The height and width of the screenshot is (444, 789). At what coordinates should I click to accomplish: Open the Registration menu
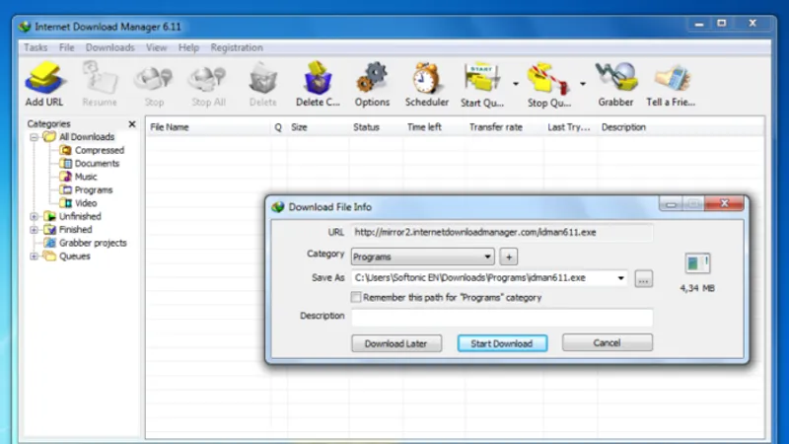pos(237,47)
